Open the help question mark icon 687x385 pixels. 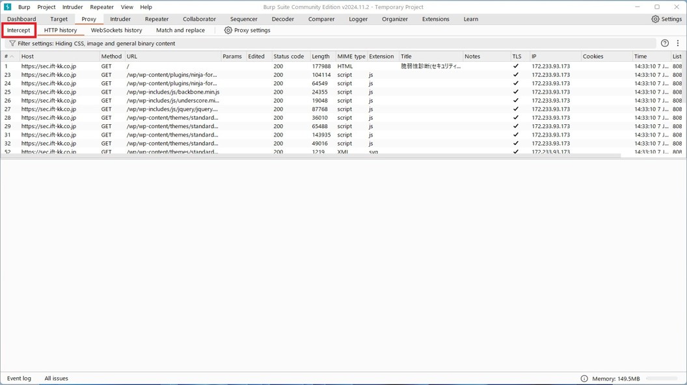[x=665, y=44]
